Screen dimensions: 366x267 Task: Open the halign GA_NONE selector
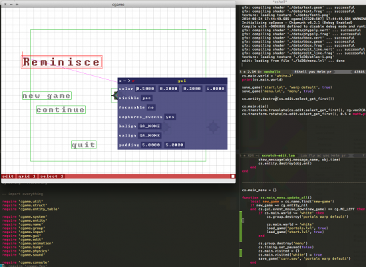coord(149,126)
